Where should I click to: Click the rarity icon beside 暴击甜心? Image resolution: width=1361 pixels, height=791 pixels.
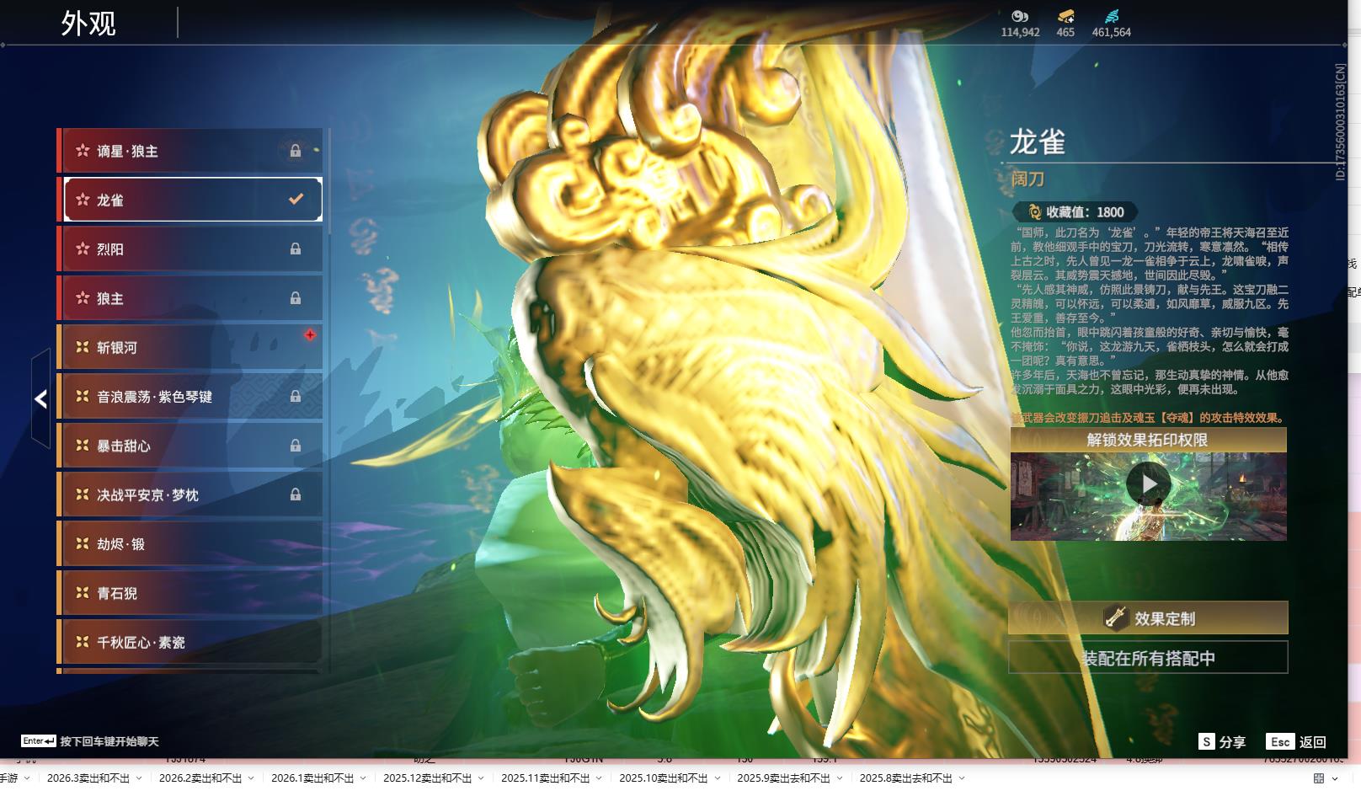[83, 445]
